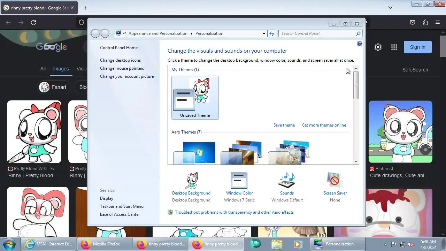Open Taskbar and Start Menu link

(122, 206)
